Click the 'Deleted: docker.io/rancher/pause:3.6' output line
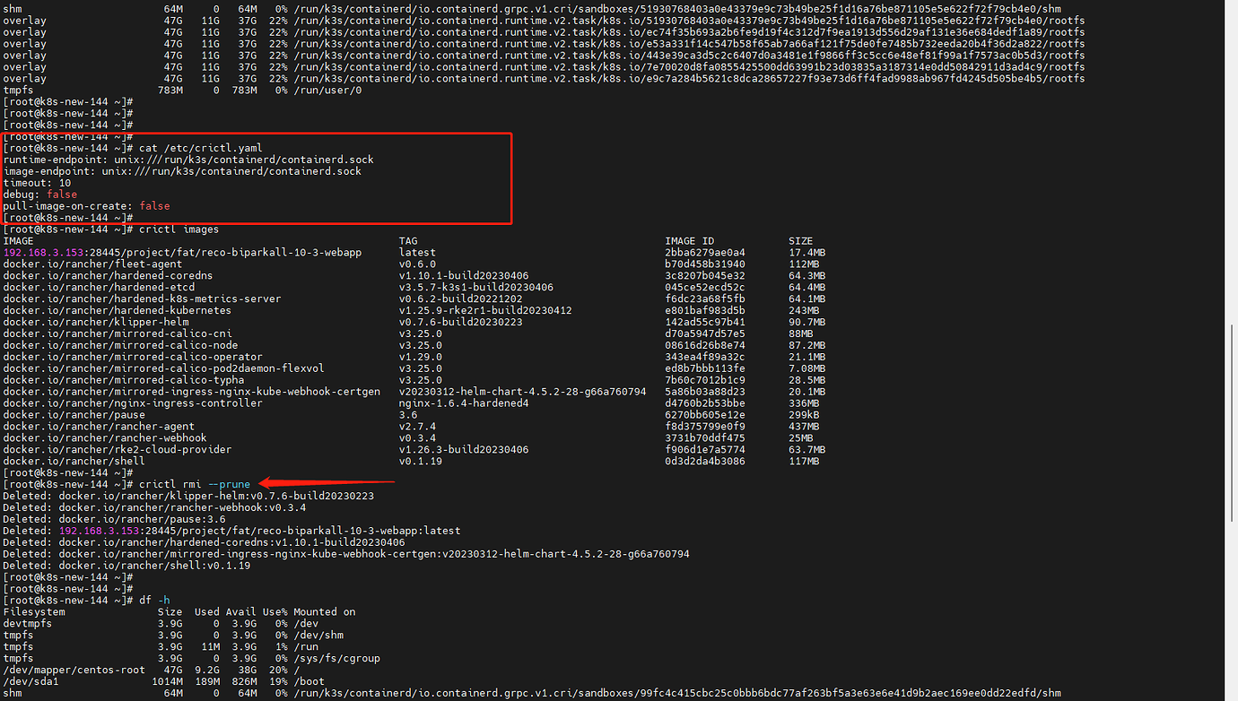The image size is (1238, 701). click(114, 519)
